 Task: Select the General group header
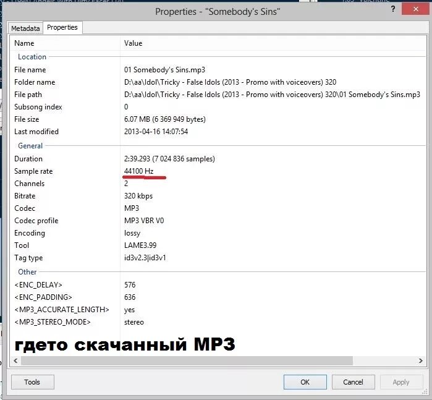coord(30,146)
